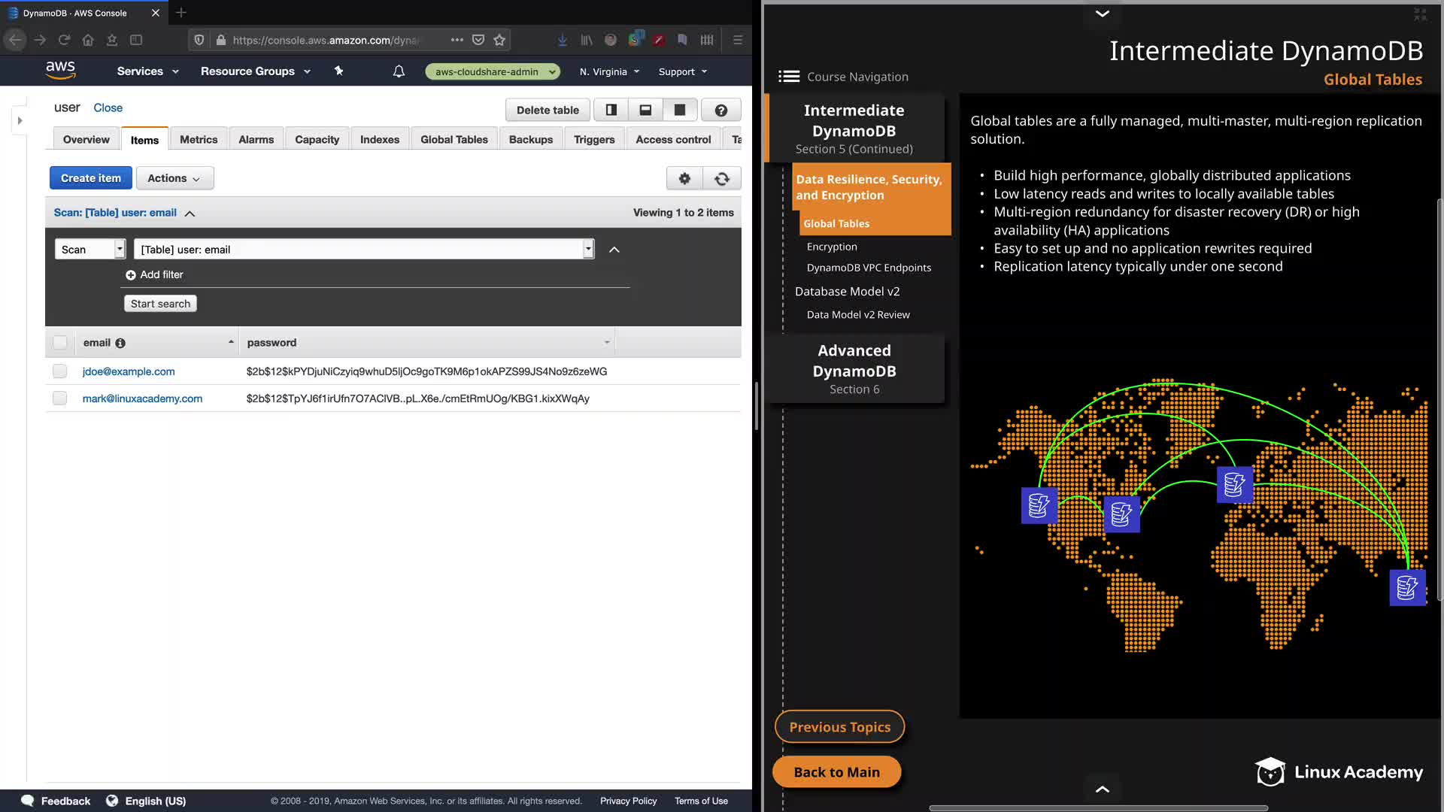Open the Encryption topic in course navigation

[832, 247]
